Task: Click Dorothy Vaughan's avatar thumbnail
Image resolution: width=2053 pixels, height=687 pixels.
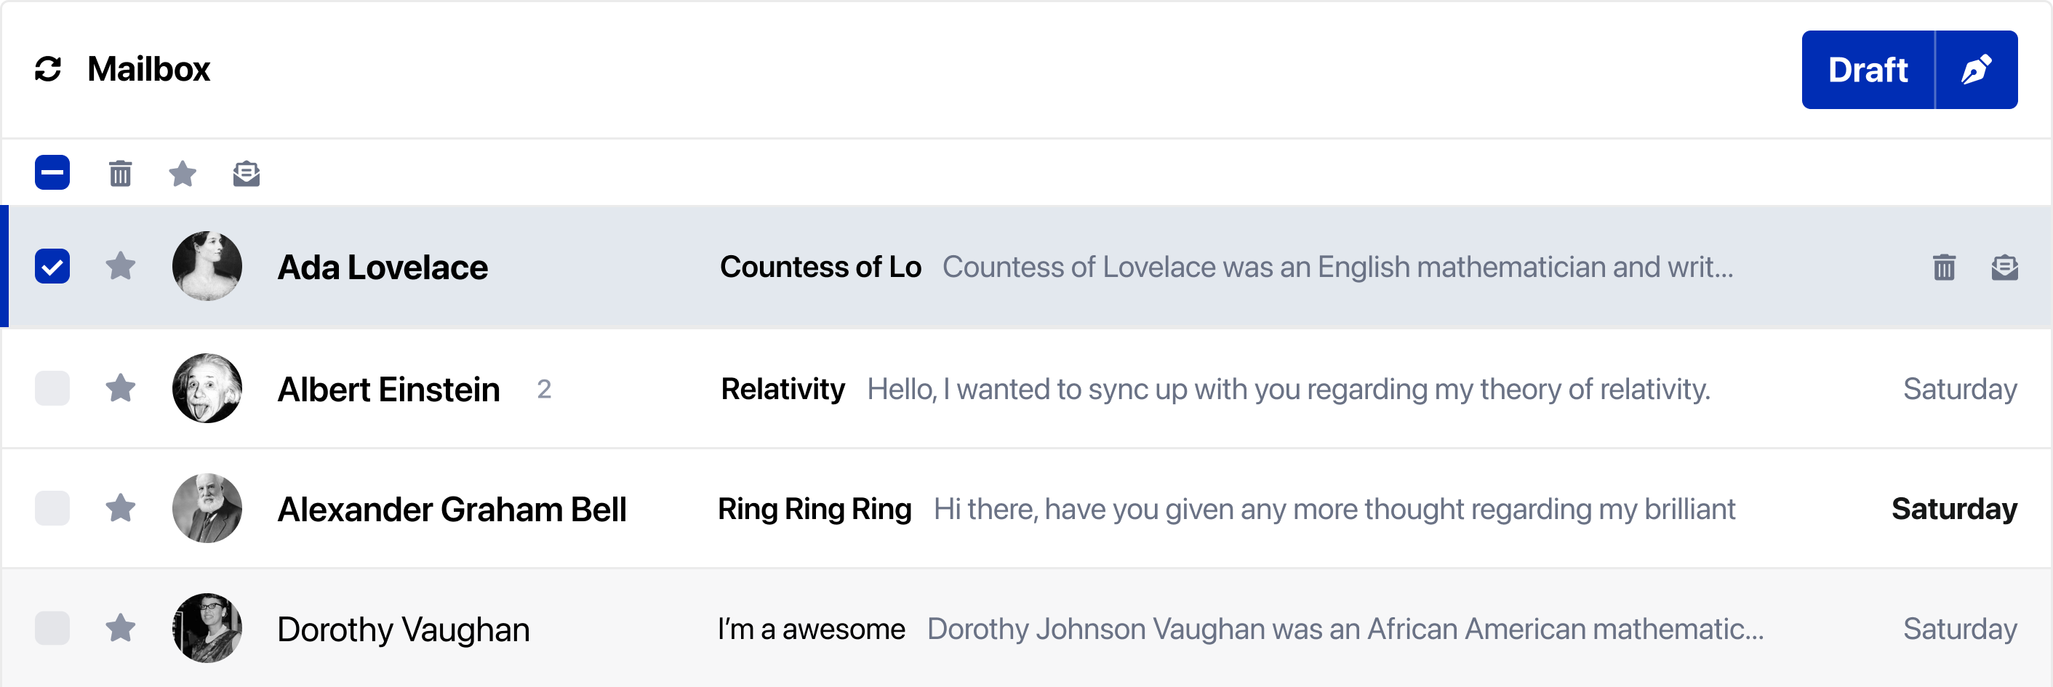Action: (207, 628)
